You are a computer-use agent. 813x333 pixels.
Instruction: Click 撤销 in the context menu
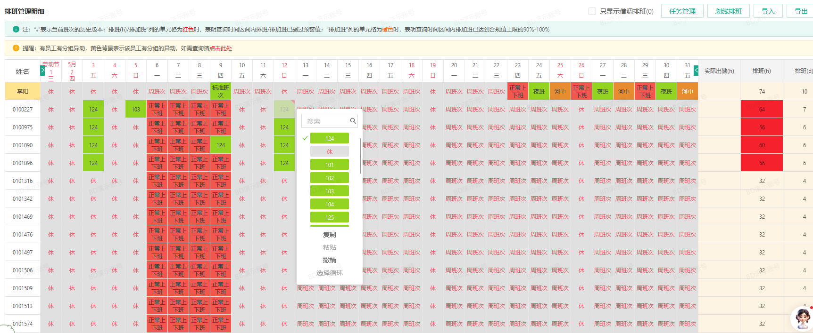tap(329, 260)
